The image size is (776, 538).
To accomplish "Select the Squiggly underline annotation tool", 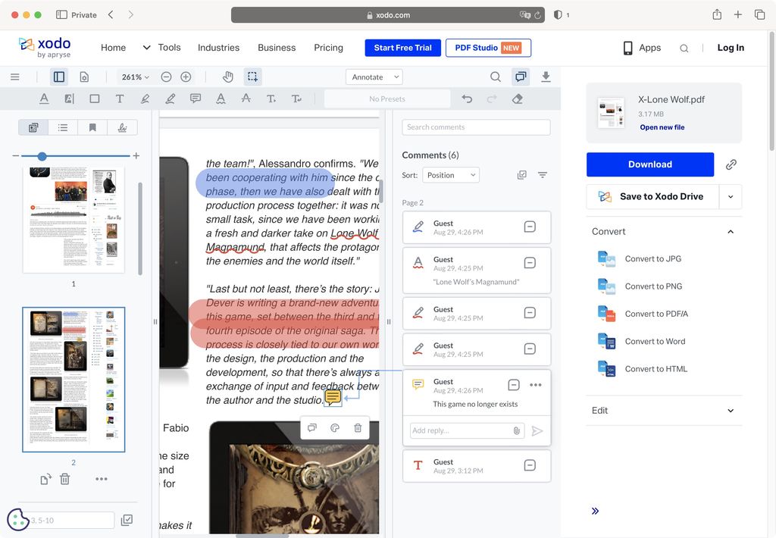I will click(x=220, y=99).
